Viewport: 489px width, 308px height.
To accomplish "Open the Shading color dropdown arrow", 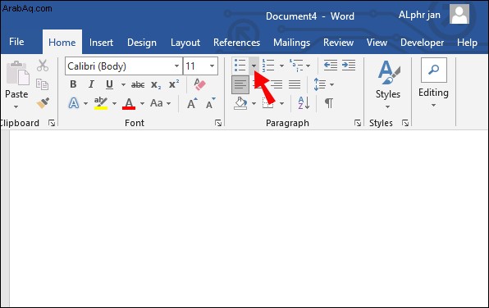I will click(254, 103).
